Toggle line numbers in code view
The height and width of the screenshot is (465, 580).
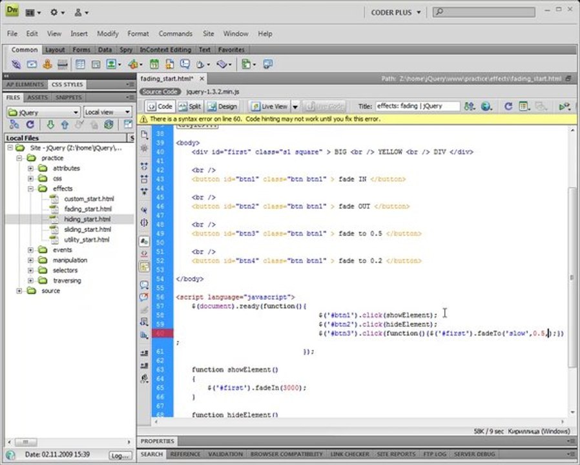point(144,241)
